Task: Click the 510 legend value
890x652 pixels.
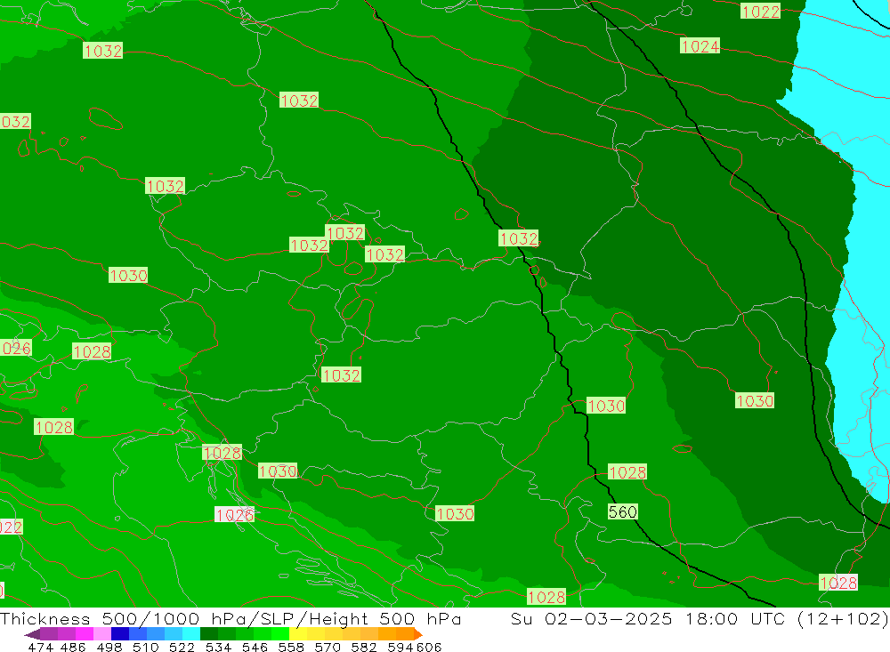Action: (146, 647)
